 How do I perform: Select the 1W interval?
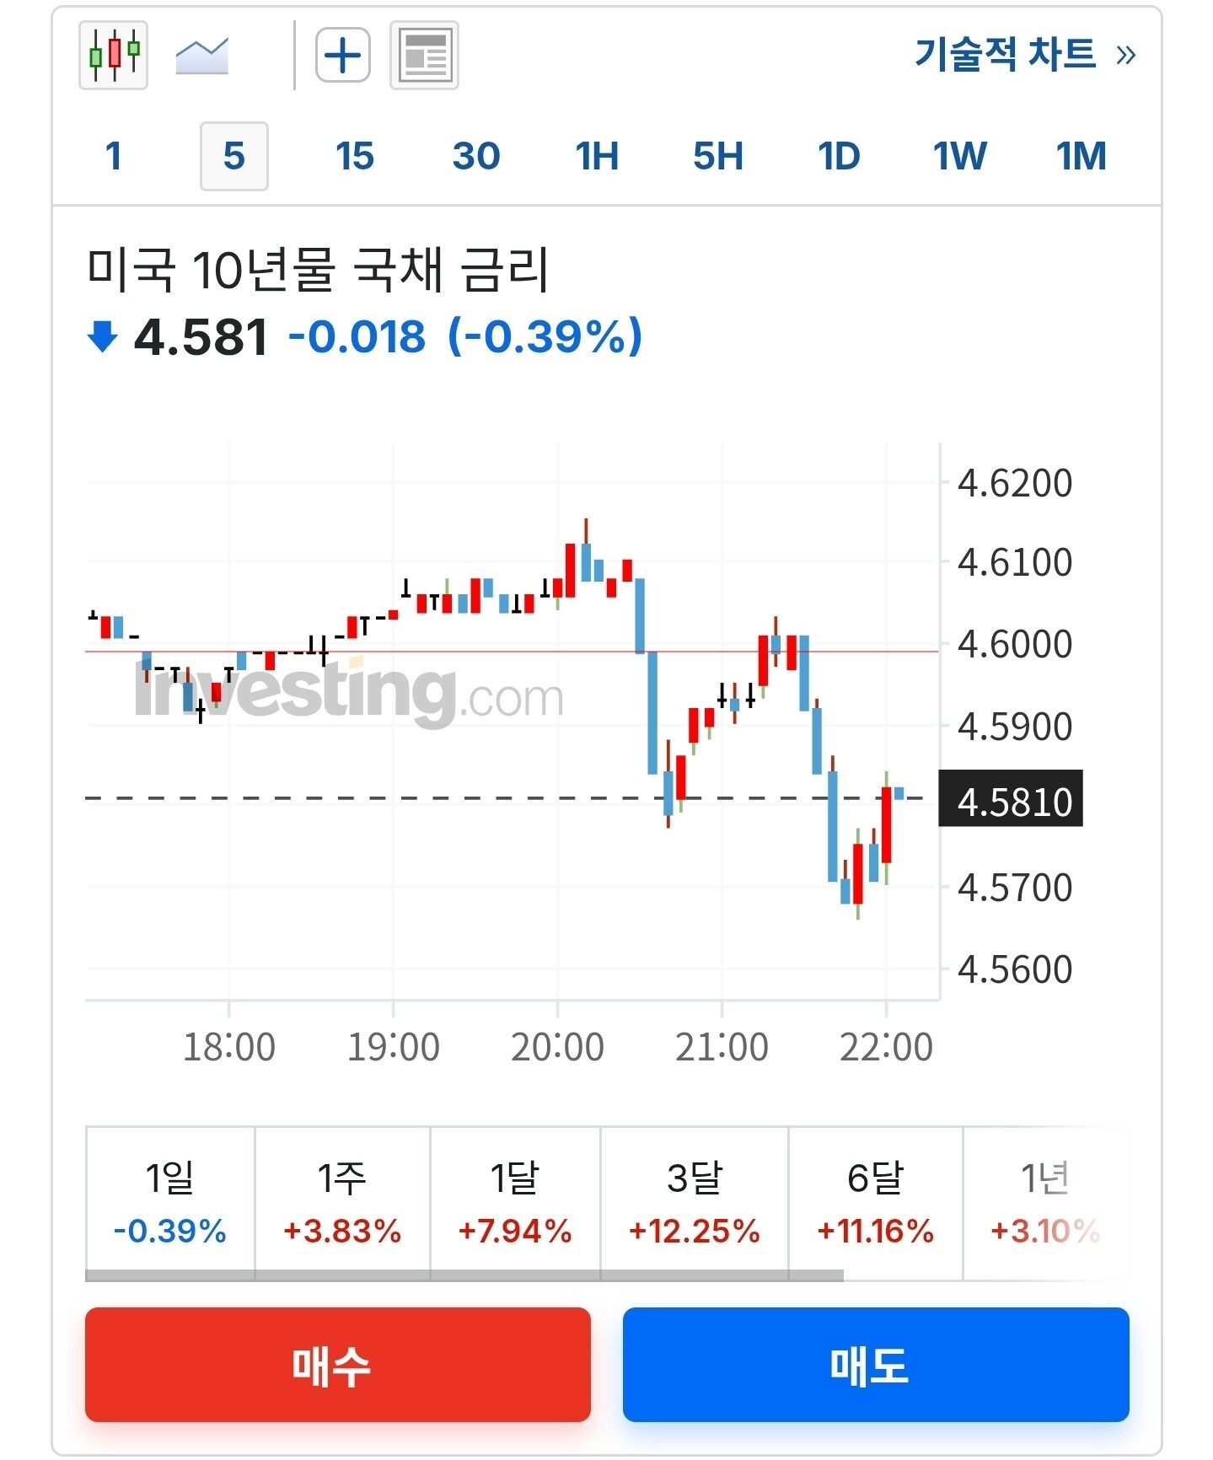click(x=960, y=156)
